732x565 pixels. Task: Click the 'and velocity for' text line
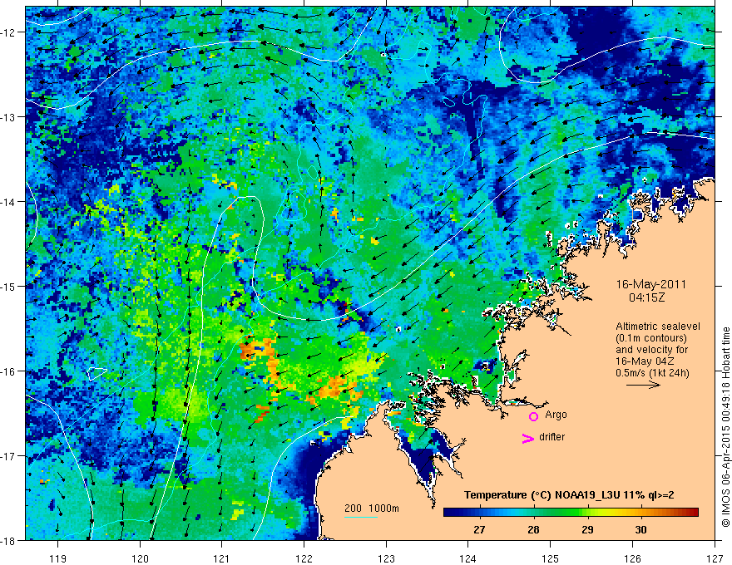pos(651,350)
